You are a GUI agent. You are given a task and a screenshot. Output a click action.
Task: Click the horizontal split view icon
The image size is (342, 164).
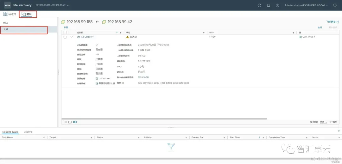pos(70,122)
